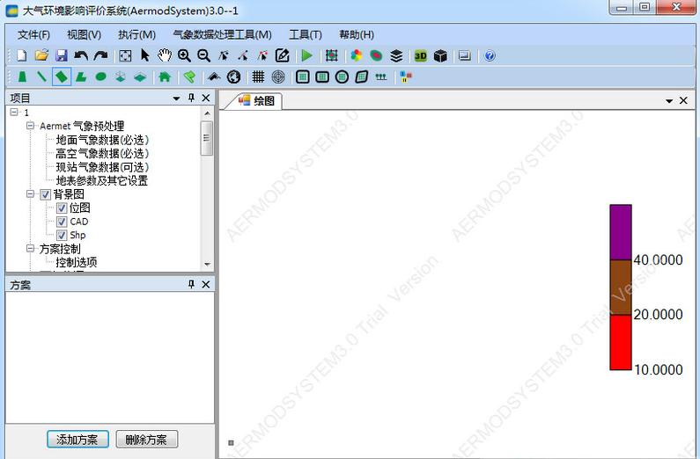The image size is (700, 459).
Task: Open the 项目 panel dropdown arrow
Action: tap(176, 98)
